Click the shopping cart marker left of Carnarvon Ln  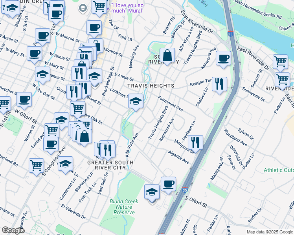[x=36, y=165]
